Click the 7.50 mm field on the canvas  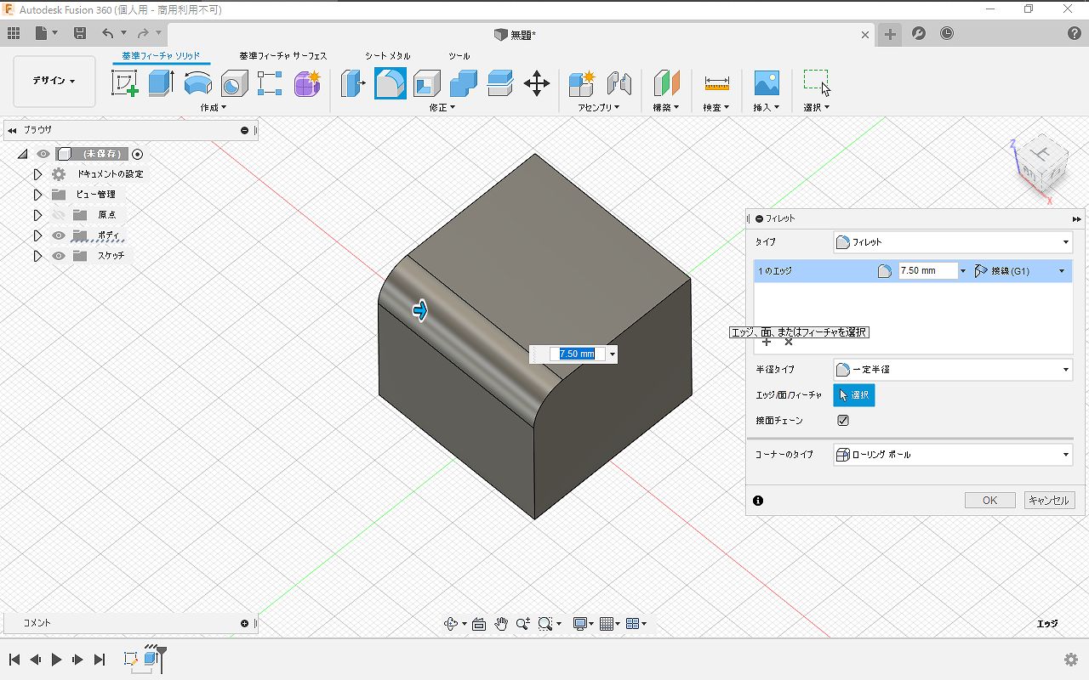[x=578, y=354]
